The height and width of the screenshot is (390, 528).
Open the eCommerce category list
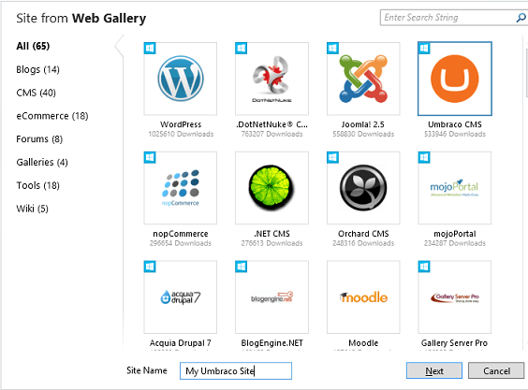coord(52,116)
